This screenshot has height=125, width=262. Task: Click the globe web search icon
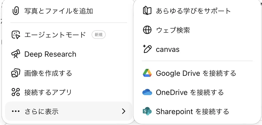pyautogui.click(x=147, y=30)
